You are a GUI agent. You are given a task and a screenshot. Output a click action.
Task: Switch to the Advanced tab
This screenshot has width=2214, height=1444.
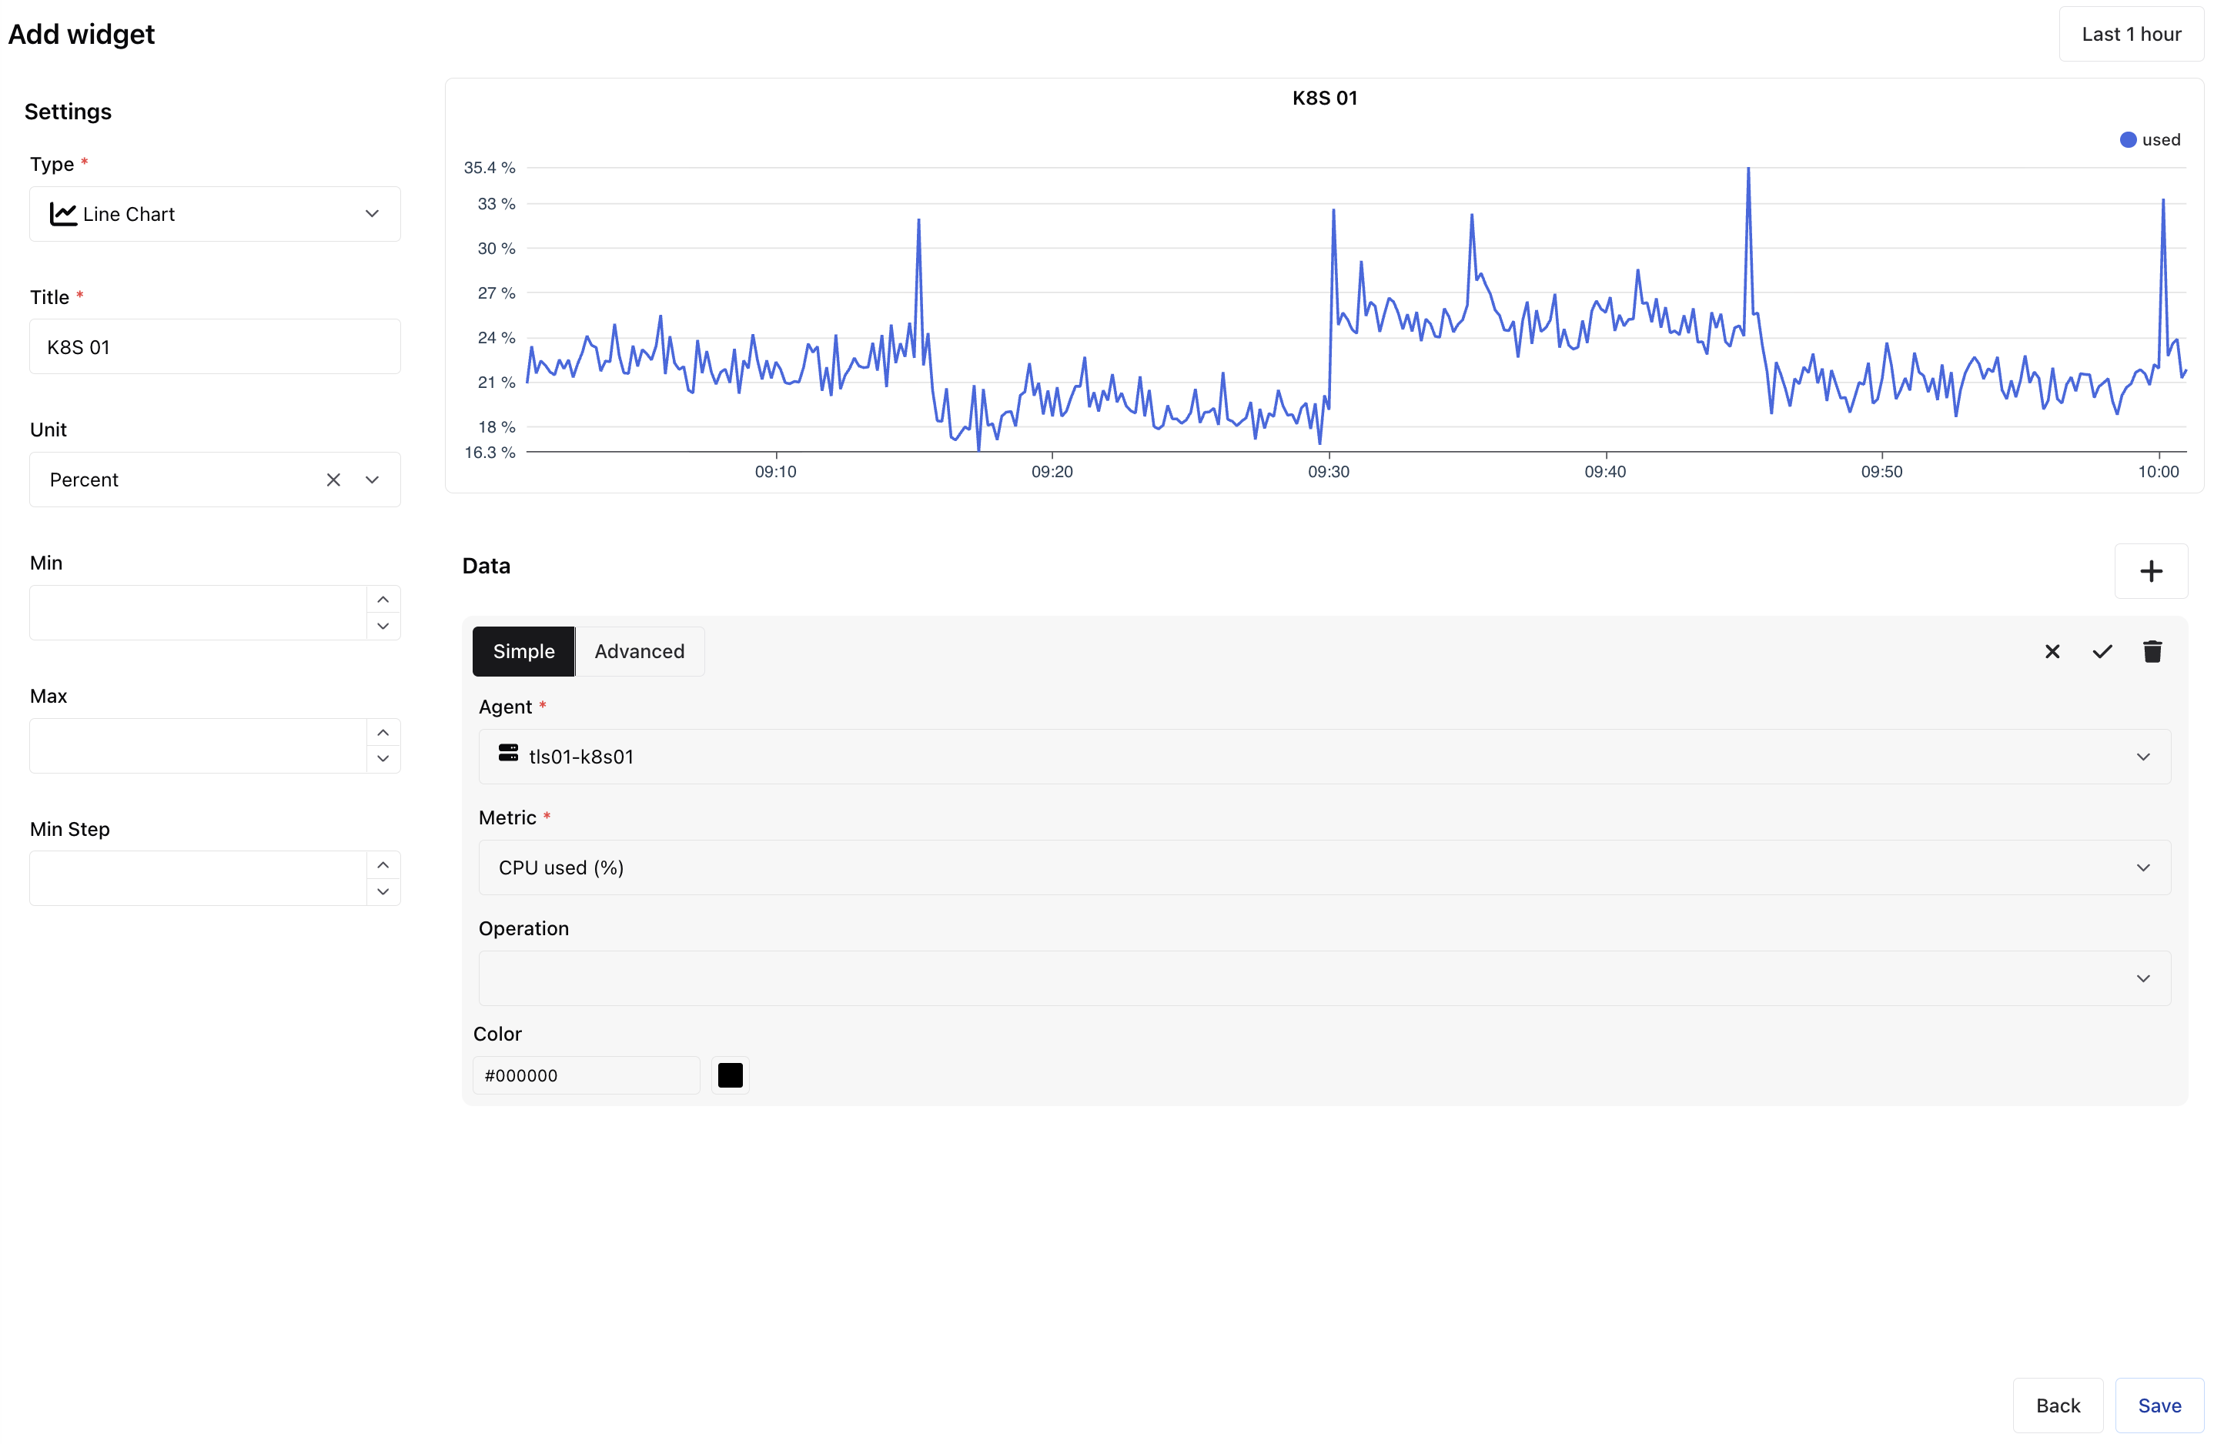coord(639,651)
